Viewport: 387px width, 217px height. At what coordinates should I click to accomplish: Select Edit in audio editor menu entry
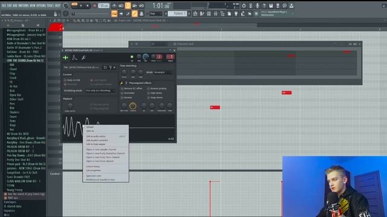coord(96,136)
